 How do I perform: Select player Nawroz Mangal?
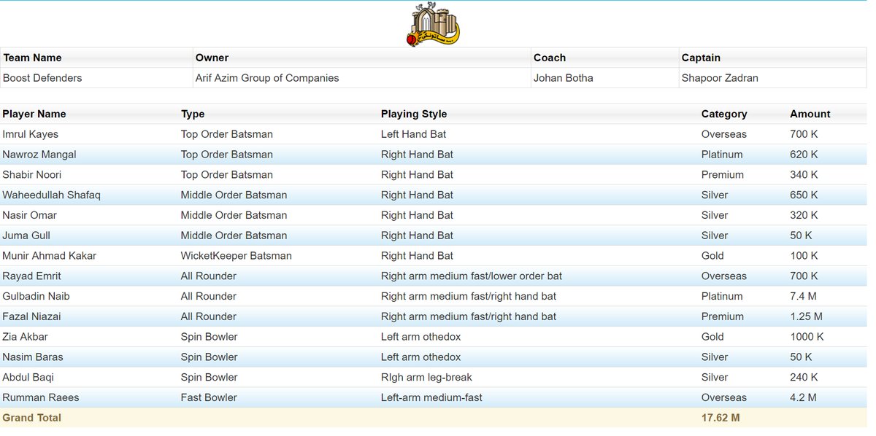pos(39,155)
